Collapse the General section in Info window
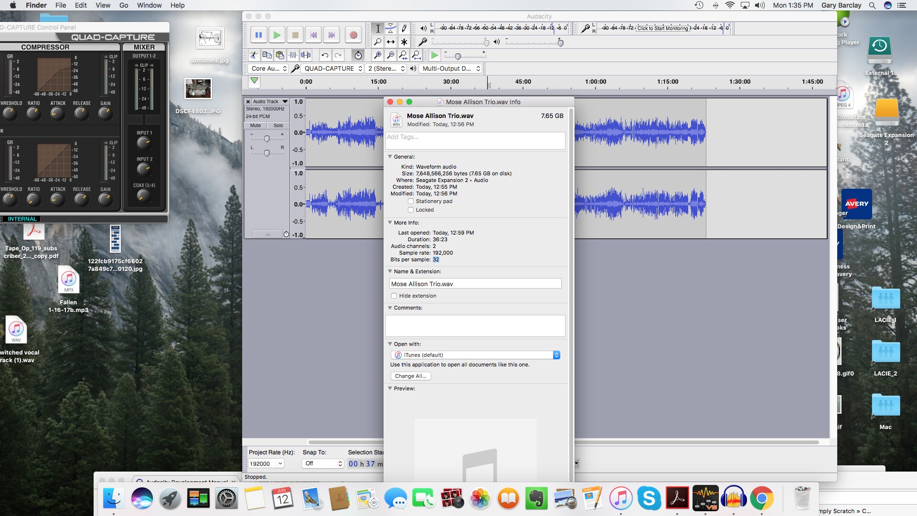Screen dimensions: 917x516 click(x=390, y=157)
